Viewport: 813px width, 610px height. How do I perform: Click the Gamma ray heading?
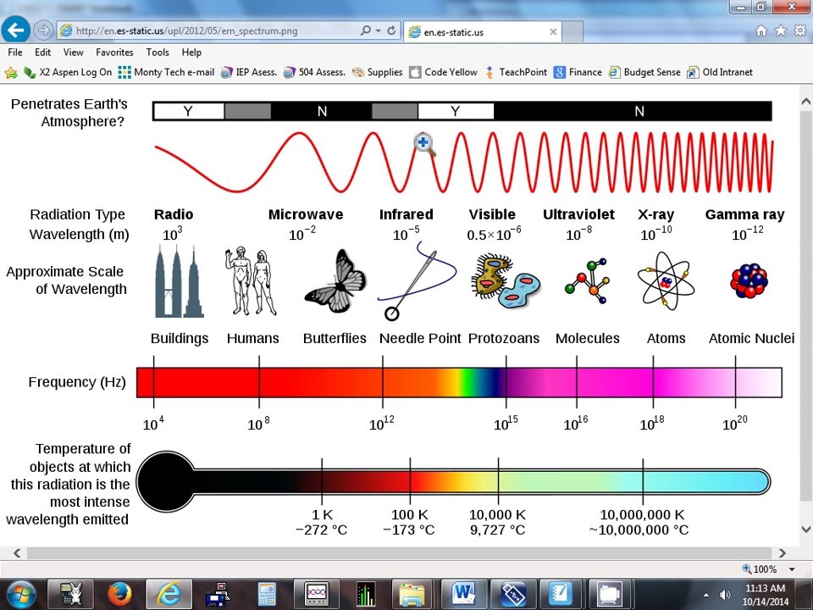tap(744, 214)
